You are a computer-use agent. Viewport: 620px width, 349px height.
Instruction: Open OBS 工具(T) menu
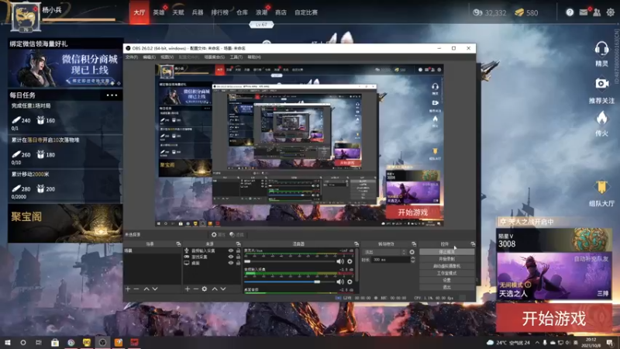(x=236, y=57)
